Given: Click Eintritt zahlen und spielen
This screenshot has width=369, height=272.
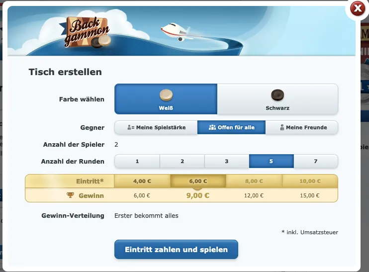Looking at the screenshot, I should tap(176, 250).
